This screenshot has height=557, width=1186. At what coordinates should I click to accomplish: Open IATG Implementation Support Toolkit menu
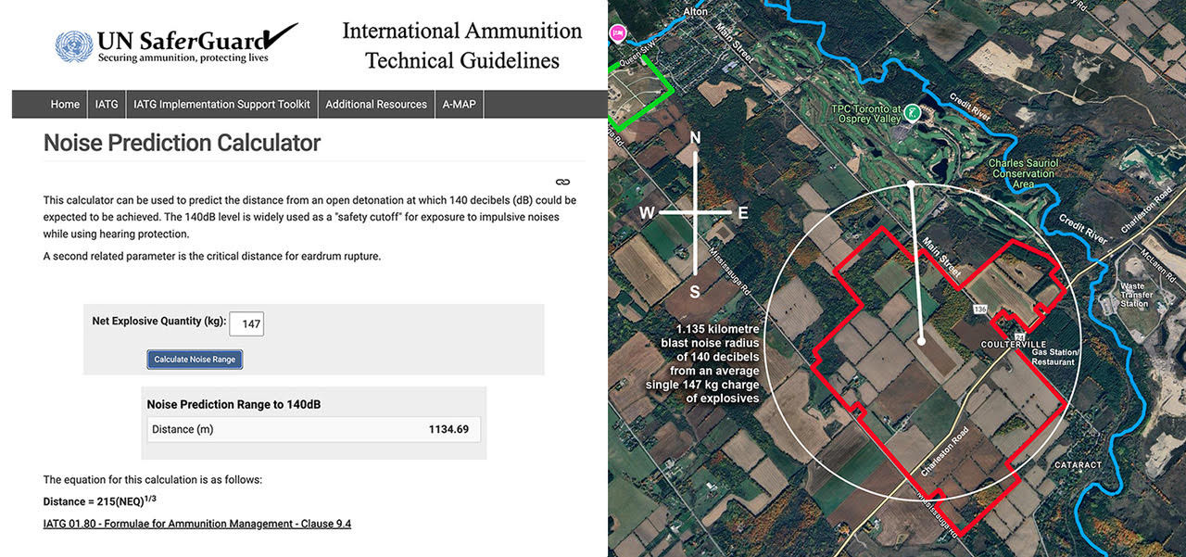pos(221,105)
